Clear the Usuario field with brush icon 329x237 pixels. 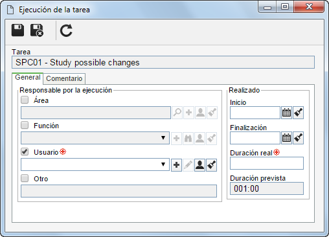(x=211, y=165)
